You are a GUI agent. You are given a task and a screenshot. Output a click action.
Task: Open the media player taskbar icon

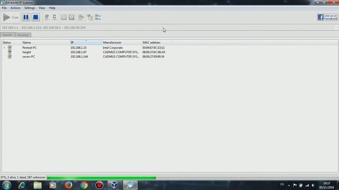[x=53, y=185]
